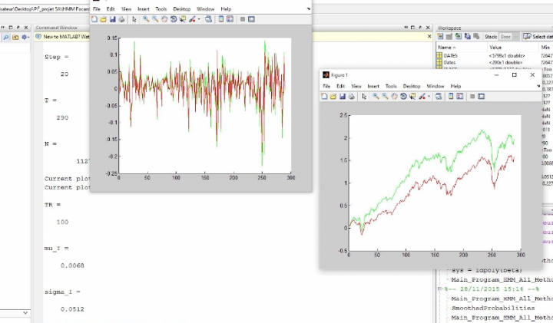
Task: Select Rotate 3D tool in upper figure toolbar
Action: point(173,18)
